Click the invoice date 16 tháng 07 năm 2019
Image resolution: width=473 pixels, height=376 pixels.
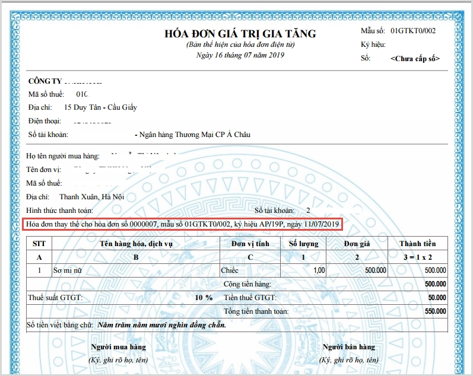240,55
